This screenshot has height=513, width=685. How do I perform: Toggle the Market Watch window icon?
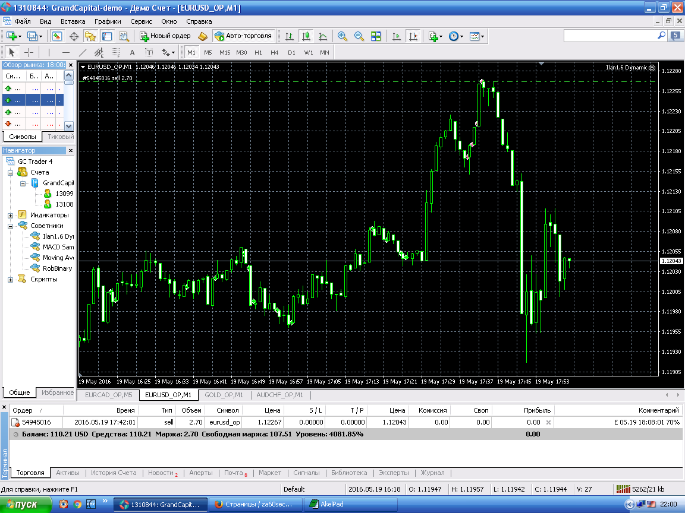point(57,36)
